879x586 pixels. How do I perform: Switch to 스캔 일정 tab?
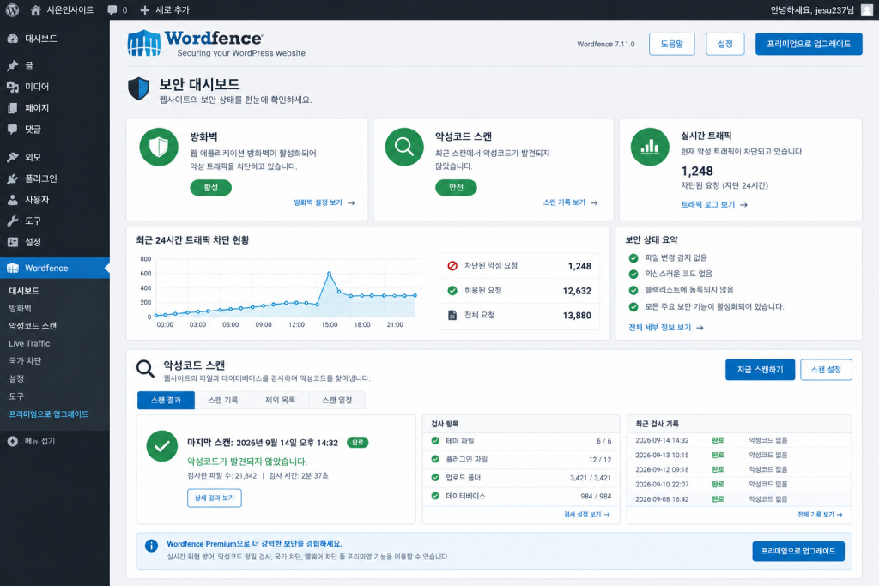(336, 400)
